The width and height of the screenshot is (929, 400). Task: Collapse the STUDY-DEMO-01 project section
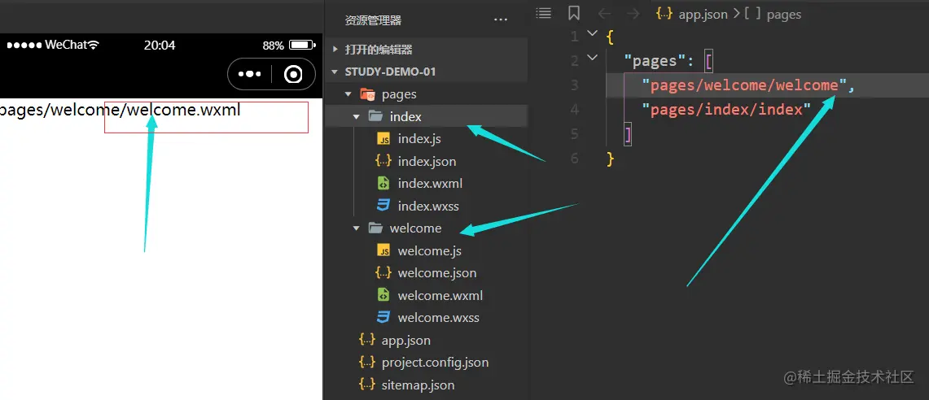click(x=335, y=72)
